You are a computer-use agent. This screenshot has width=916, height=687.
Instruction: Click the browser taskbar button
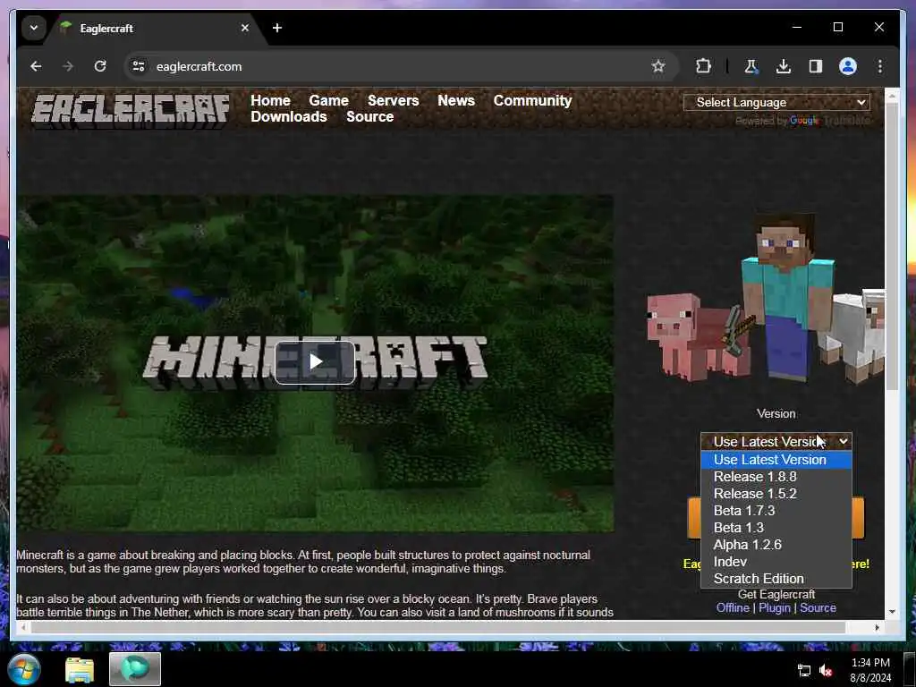tap(135, 669)
